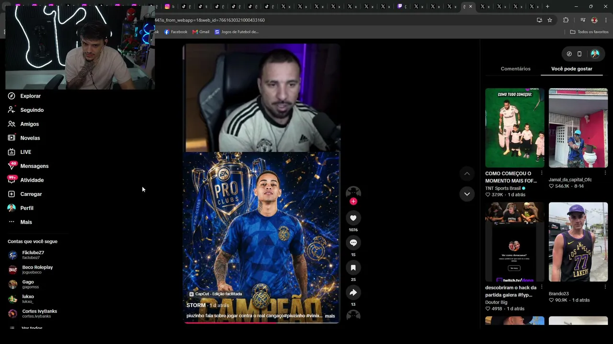Open comments via the speech bubble icon
Viewport: 613px width, 344px height.
point(353,243)
